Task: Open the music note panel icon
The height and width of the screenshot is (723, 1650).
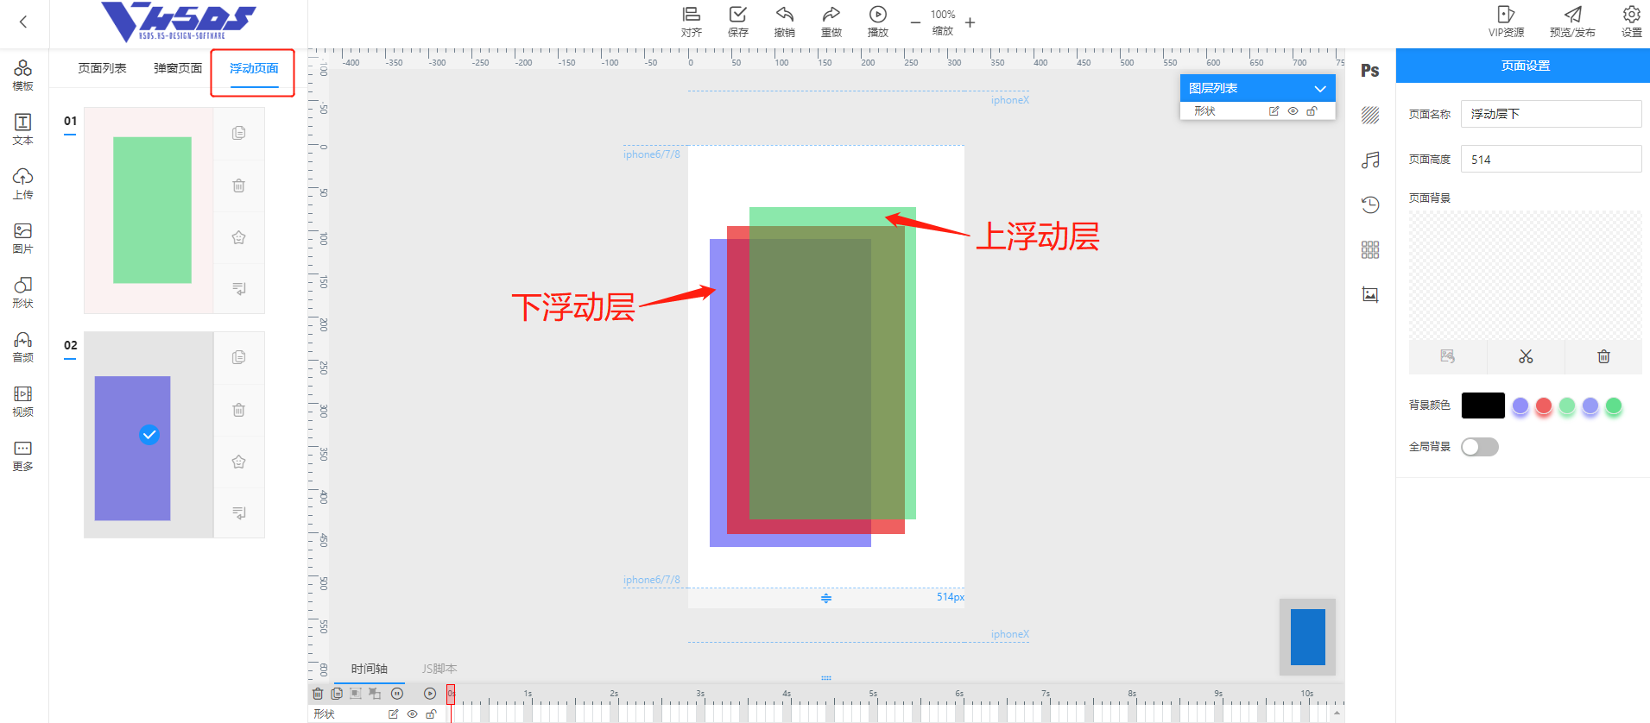Action: [1370, 160]
